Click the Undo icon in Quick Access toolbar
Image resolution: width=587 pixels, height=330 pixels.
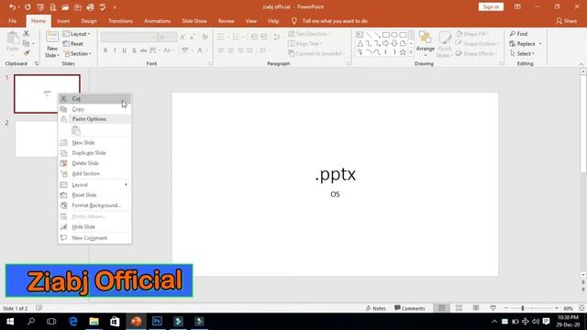12,6
